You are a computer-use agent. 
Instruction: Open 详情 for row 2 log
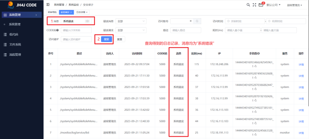301,76
